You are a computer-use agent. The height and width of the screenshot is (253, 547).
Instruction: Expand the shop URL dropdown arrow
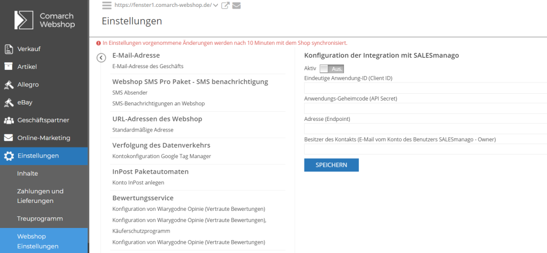(x=215, y=6)
